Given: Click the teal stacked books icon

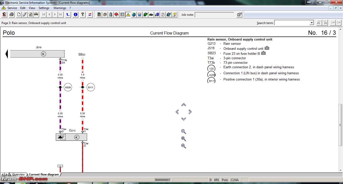Looking at the screenshot, I should (x=168, y=14).
